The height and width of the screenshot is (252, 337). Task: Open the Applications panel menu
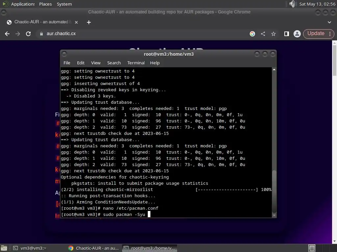(19, 4)
